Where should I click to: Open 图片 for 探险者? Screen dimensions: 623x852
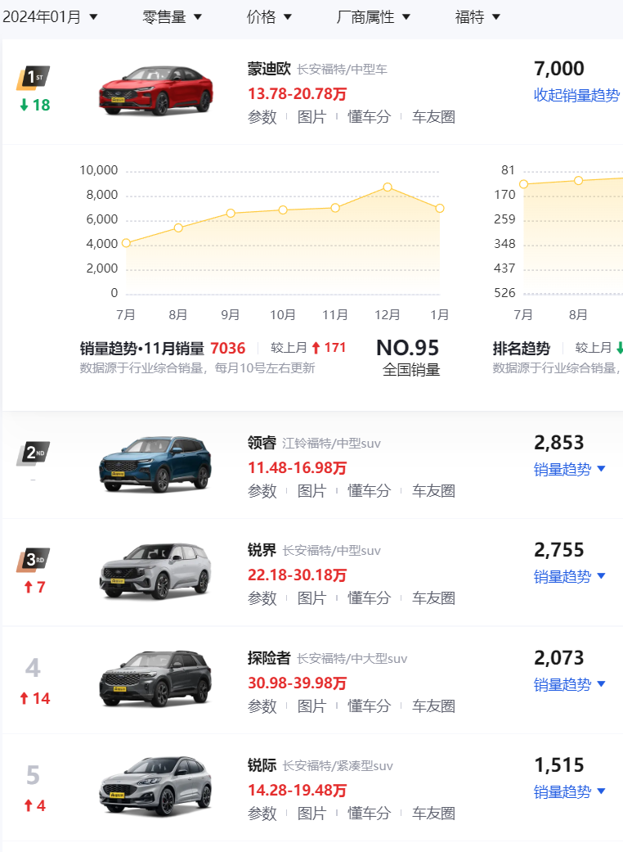311,705
